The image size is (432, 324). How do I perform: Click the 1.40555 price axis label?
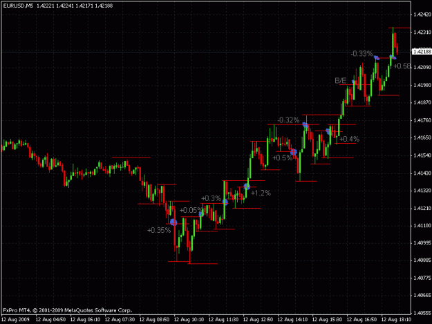[x=422, y=313]
